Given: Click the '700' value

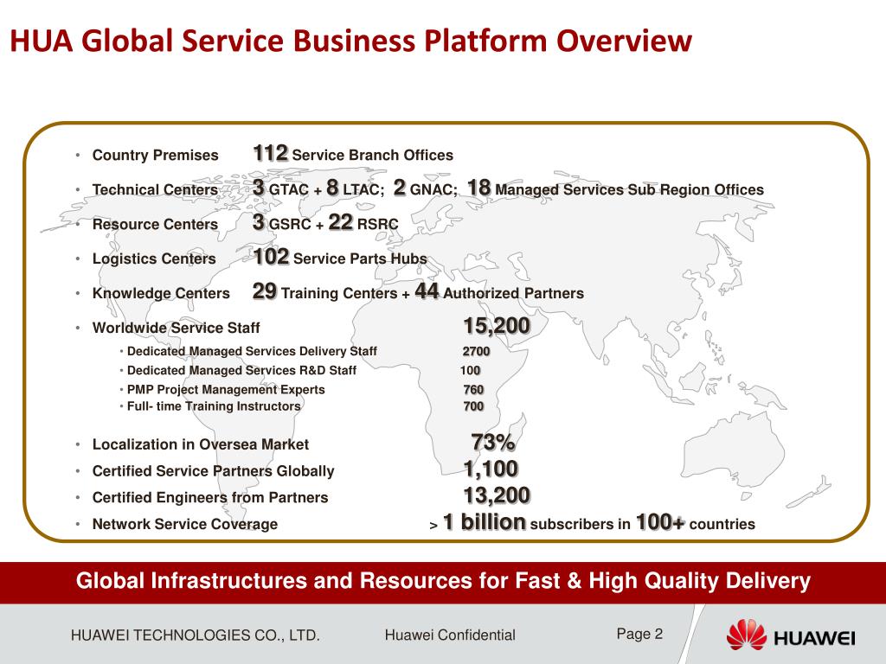Looking at the screenshot, I should coord(473,406).
